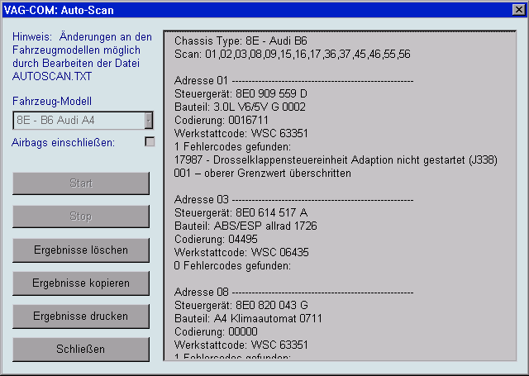Click the Schließen button

81,349
